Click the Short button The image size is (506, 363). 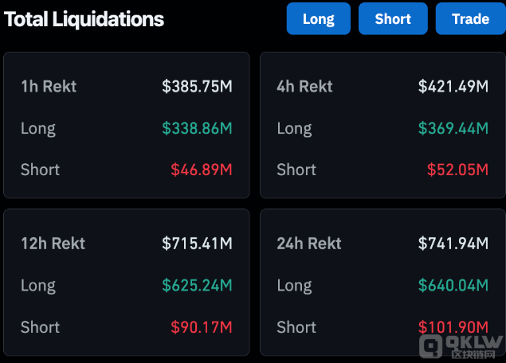pyautogui.click(x=393, y=19)
